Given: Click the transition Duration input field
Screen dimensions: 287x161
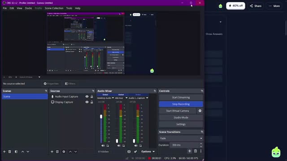Looking at the screenshot, I should (185, 145).
